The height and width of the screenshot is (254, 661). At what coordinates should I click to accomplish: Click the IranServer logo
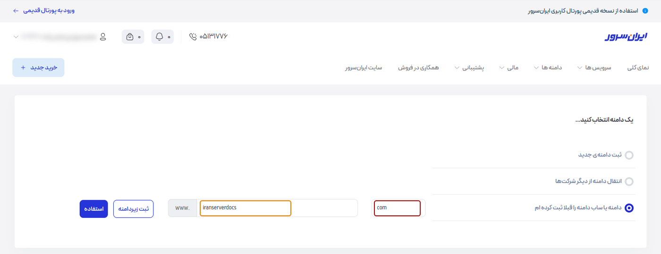[627, 37]
